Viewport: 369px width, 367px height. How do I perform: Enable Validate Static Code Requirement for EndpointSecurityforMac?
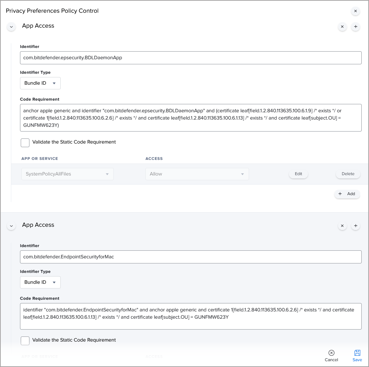pyautogui.click(x=25, y=340)
